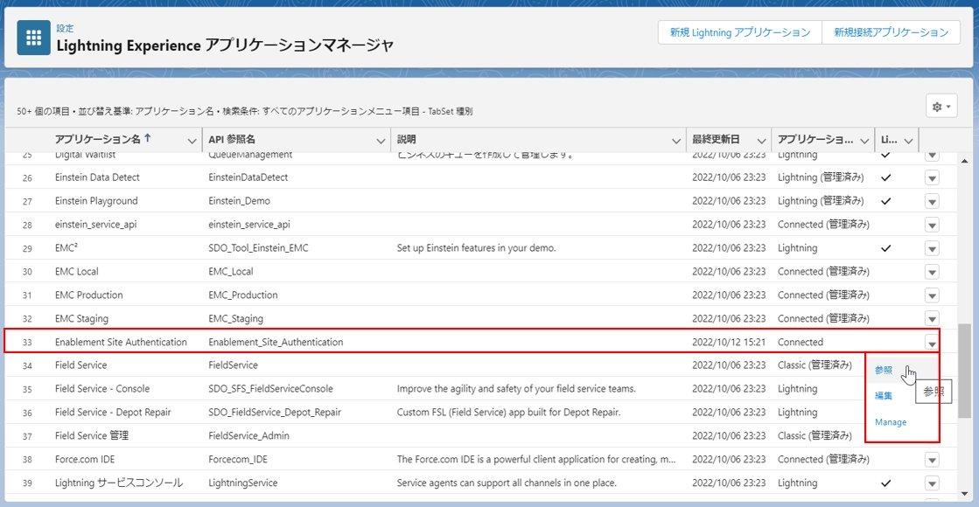Open row actions for Digital Waitlist row
Viewport: 979px width, 507px height.
[x=932, y=156]
